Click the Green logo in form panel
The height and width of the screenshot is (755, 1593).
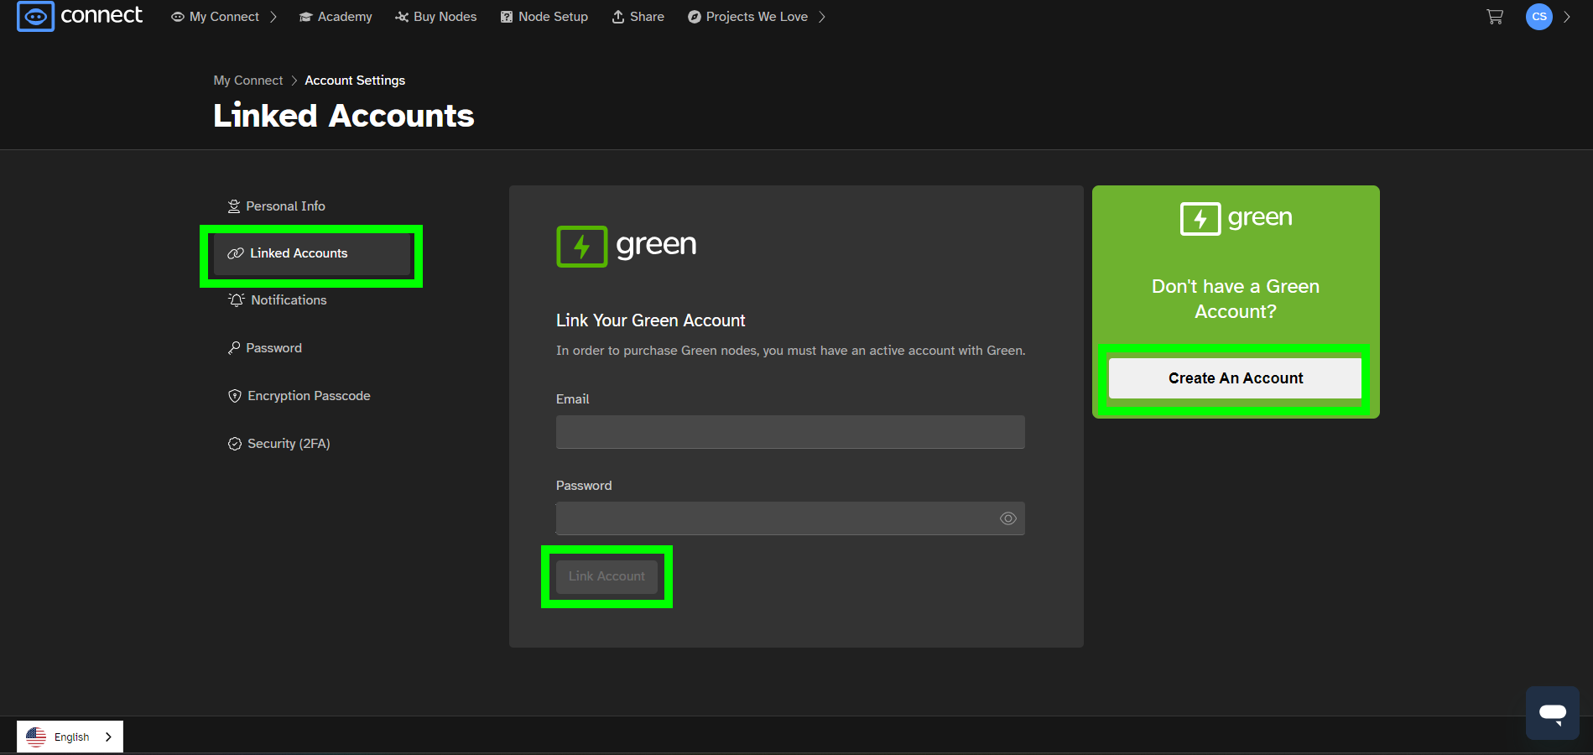pos(627,246)
